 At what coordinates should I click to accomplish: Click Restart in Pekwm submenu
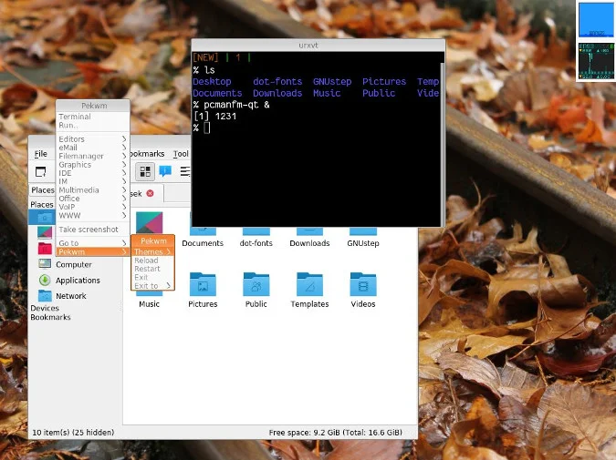tap(147, 269)
